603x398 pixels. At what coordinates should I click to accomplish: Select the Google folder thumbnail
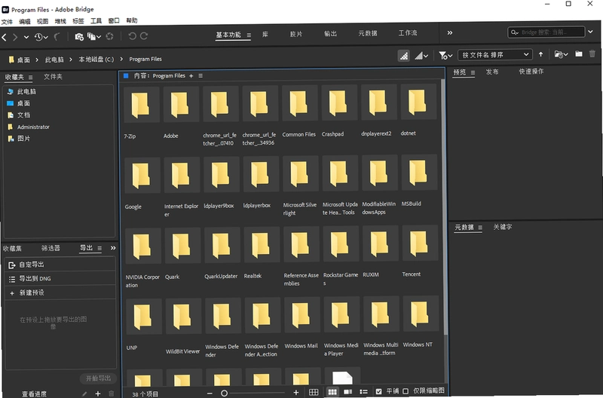coord(142,176)
